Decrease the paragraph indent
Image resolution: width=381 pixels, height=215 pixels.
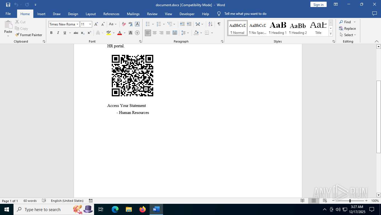182,24
